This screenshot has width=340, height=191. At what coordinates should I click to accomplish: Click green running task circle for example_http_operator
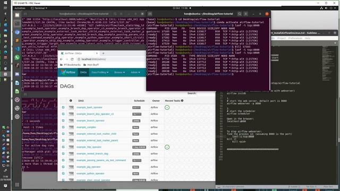(167, 147)
